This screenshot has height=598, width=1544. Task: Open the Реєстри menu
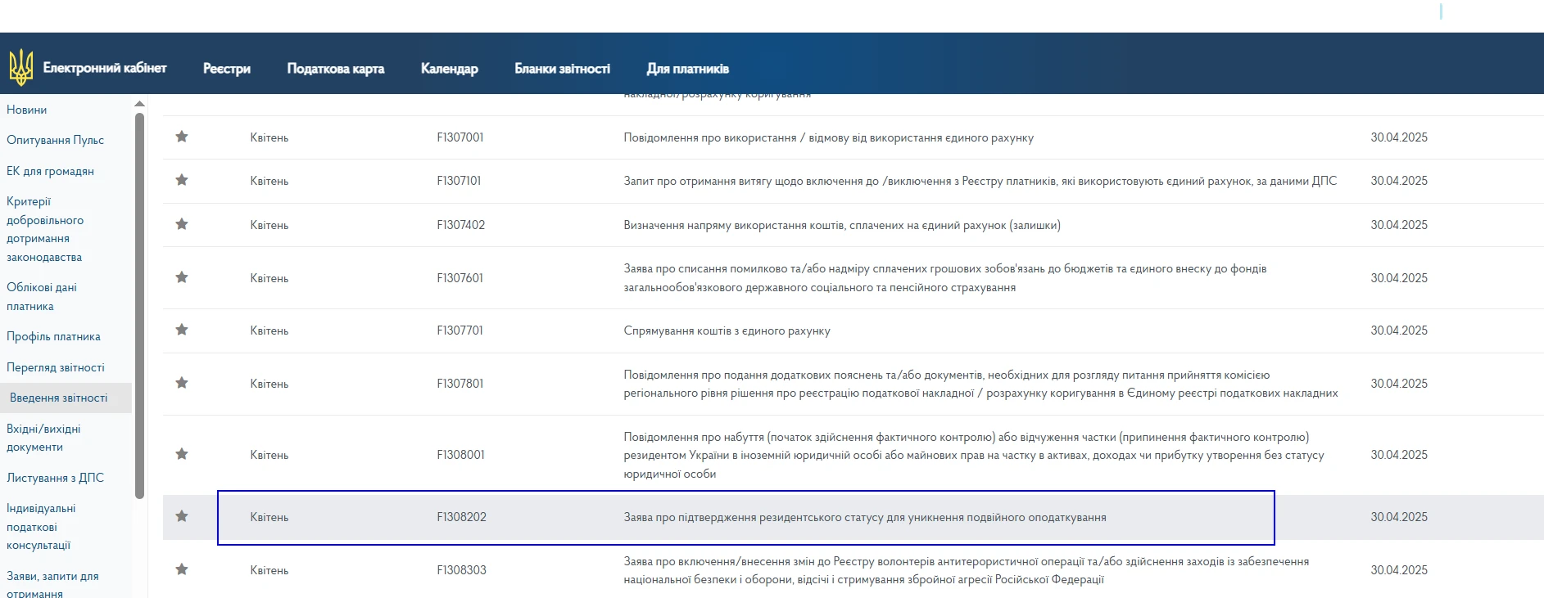pos(227,69)
